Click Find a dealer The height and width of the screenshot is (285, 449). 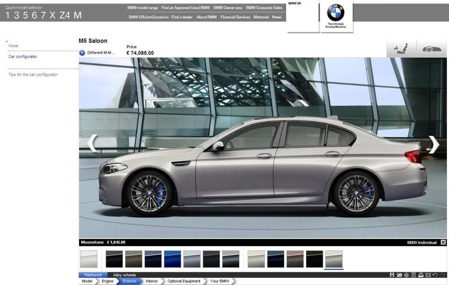click(x=182, y=17)
